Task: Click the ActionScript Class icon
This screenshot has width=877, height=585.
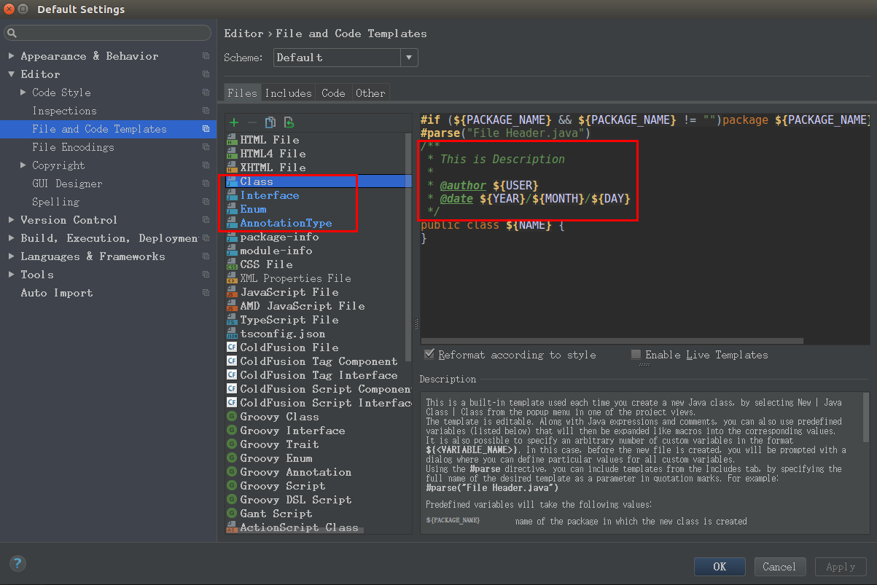Action: tap(232, 527)
